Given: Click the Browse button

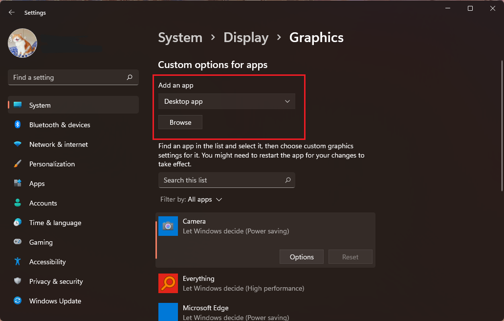Looking at the screenshot, I should (180, 122).
